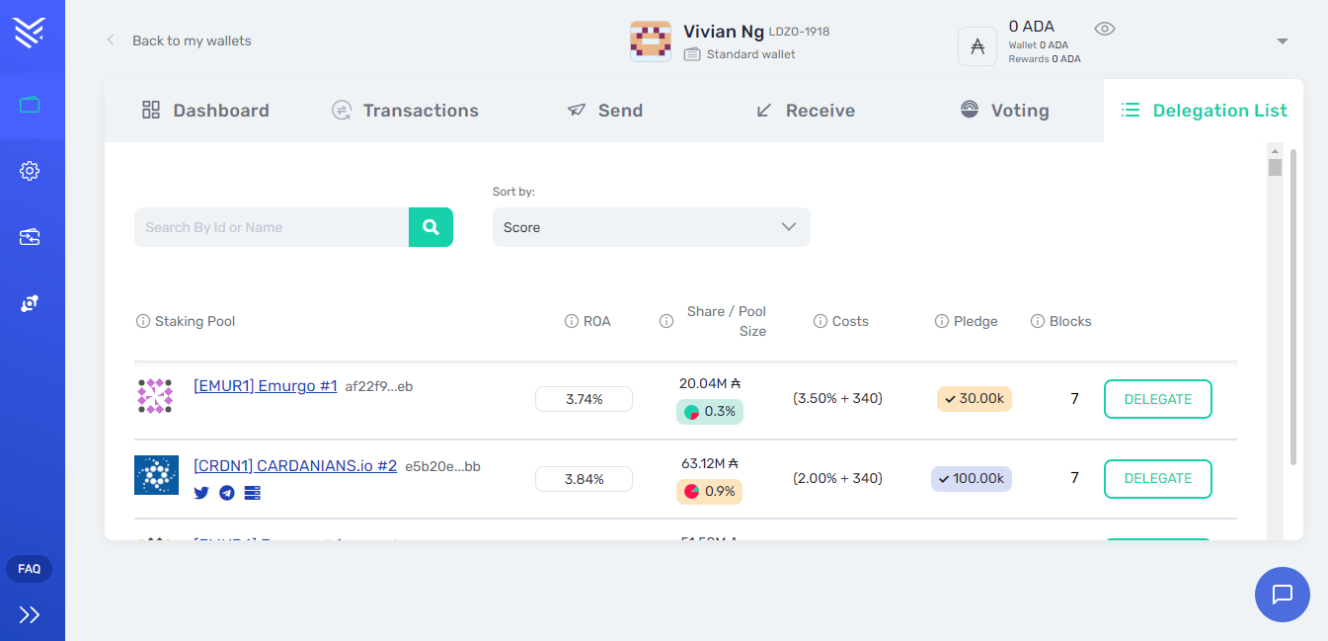Screen dimensions: 1328x641
Task: Delegate to the Emurgo #1 pool
Action: pos(1158,399)
